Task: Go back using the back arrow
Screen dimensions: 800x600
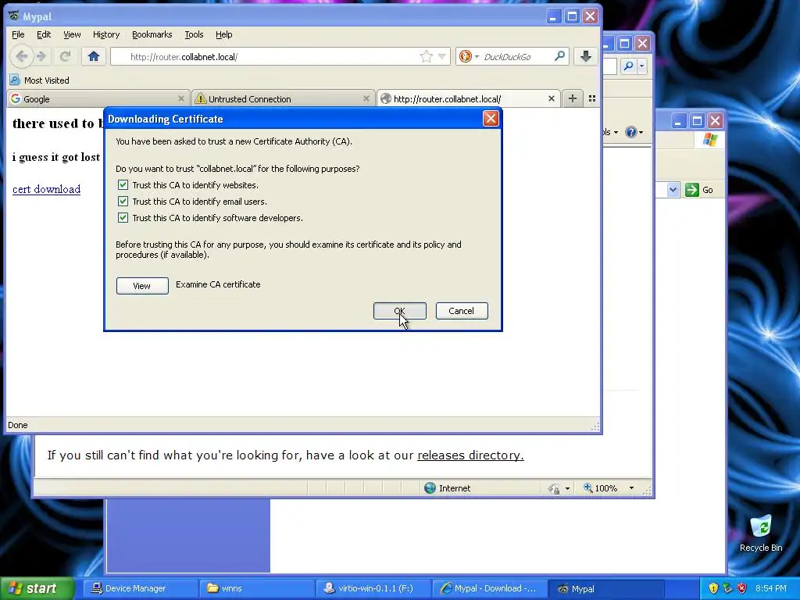Action: [x=21, y=56]
